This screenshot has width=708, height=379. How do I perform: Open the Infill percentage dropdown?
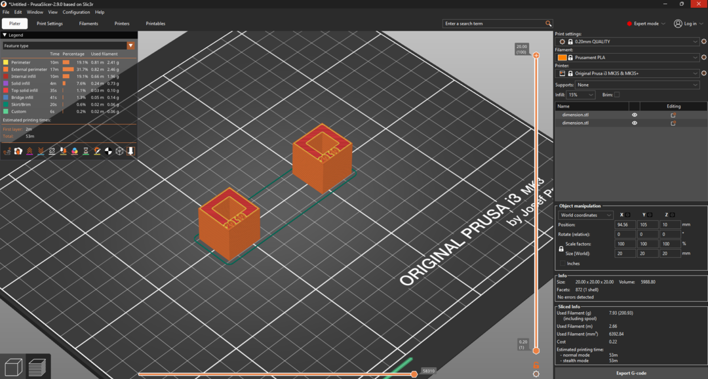click(581, 95)
